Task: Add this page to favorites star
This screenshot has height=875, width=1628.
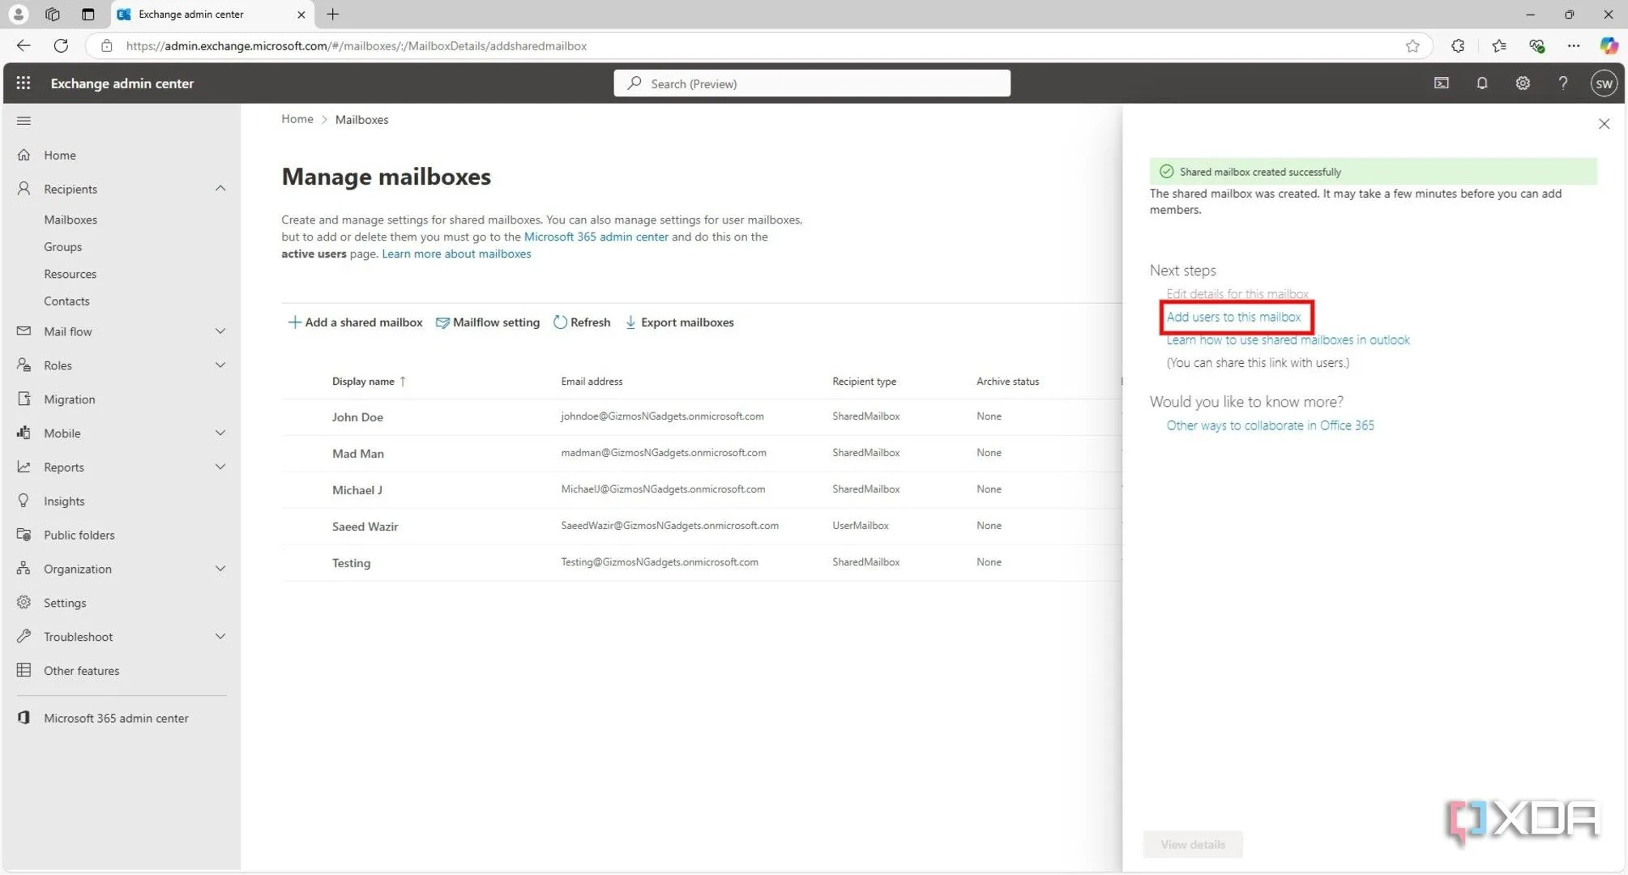Action: pyautogui.click(x=1412, y=45)
